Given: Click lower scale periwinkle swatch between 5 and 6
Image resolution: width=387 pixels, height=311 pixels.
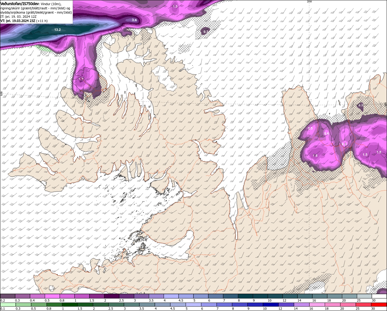Looking at the screenshot, I should pos(193,305).
